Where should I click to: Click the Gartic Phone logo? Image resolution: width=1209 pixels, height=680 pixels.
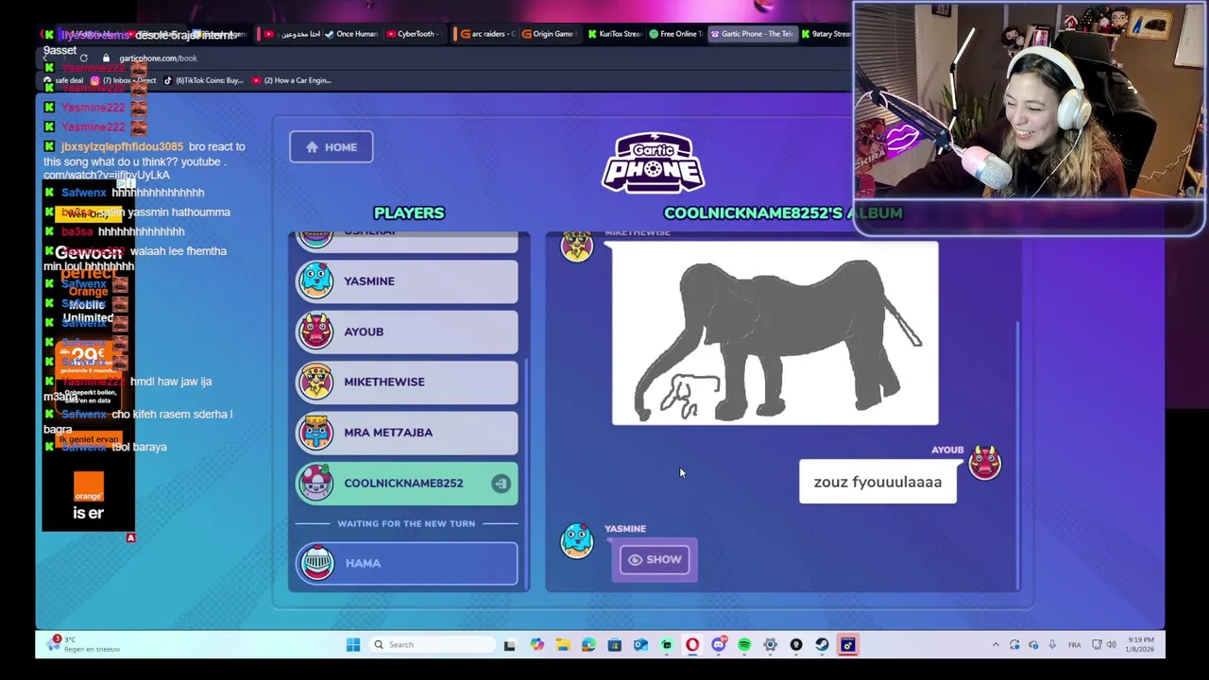pos(654,162)
